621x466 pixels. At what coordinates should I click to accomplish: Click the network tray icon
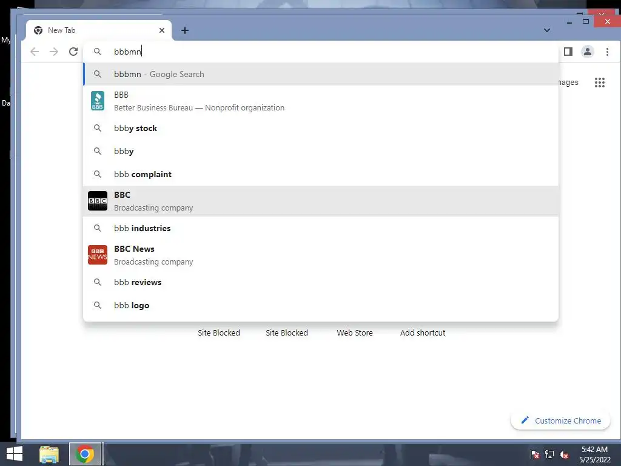point(549,454)
